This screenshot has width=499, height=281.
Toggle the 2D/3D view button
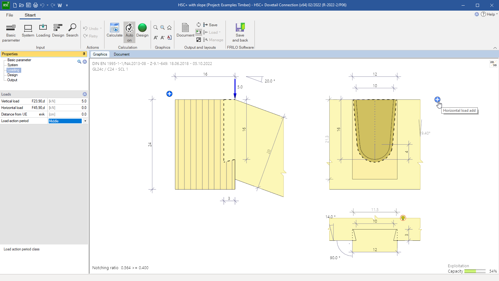pos(493,64)
